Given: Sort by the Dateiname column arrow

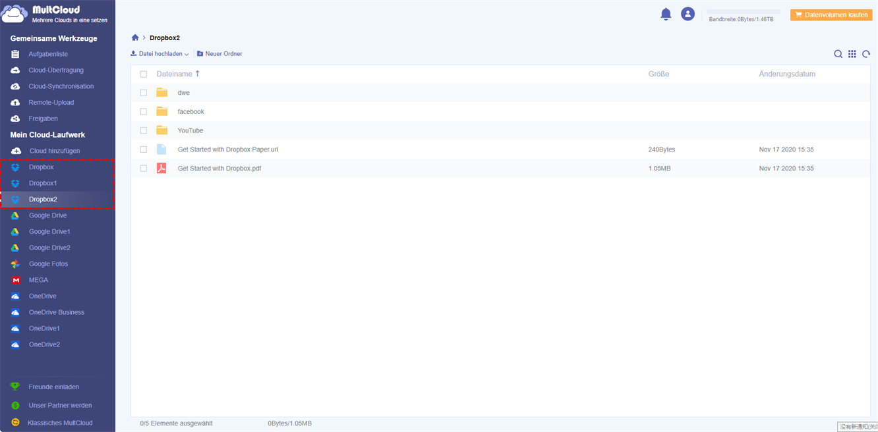Looking at the screenshot, I should (x=197, y=74).
